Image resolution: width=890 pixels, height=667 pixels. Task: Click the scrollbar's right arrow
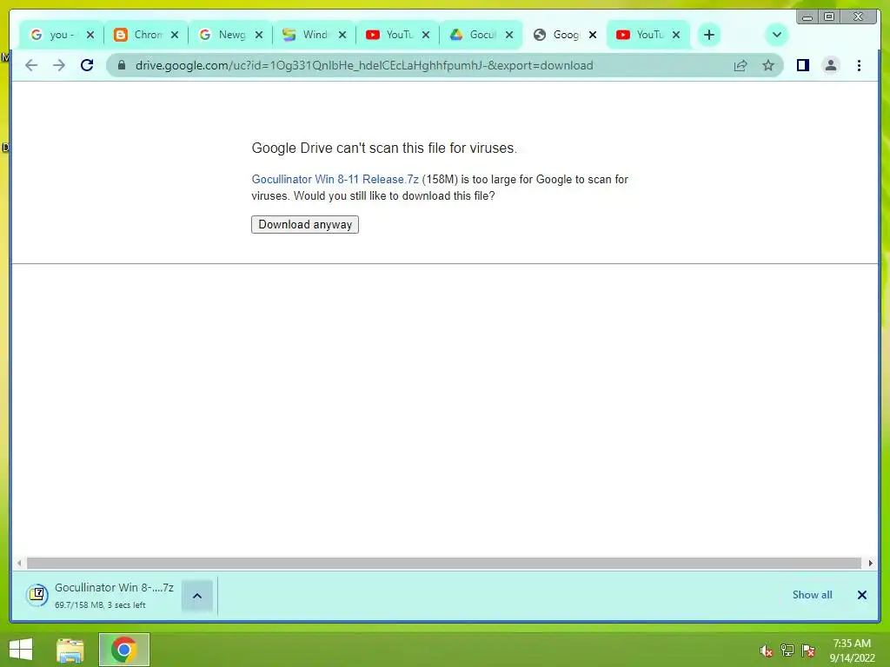pos(870,563)
